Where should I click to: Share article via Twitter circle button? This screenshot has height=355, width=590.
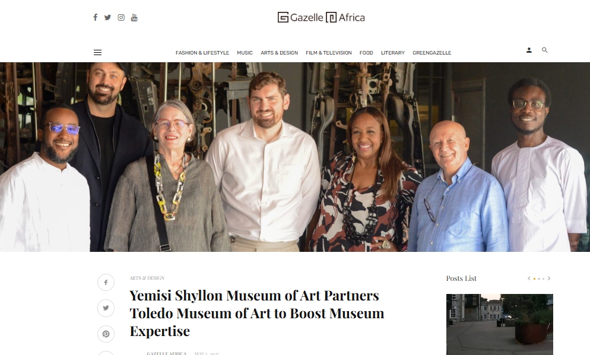click(x=106, y=308)
